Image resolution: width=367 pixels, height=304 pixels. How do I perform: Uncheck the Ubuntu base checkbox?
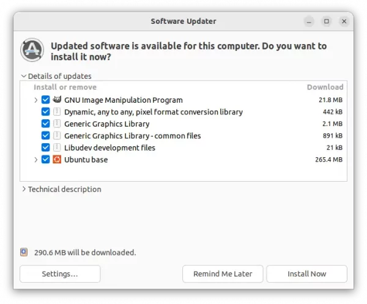46,160
